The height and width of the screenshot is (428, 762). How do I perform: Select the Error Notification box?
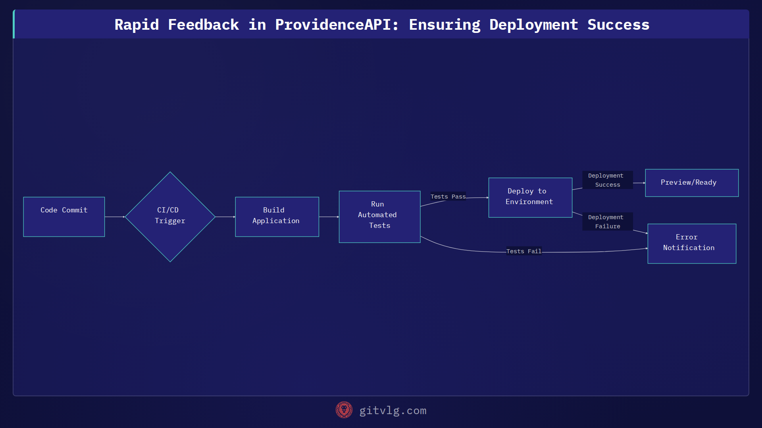coord(692,243)
